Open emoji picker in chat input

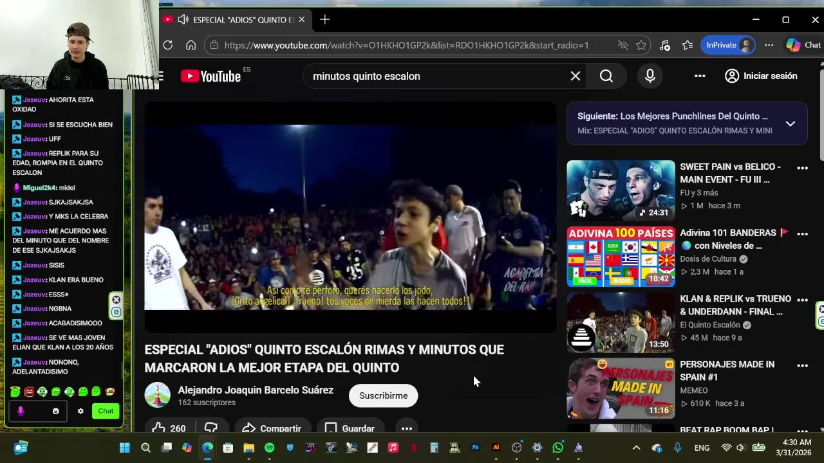pos(55,411)
